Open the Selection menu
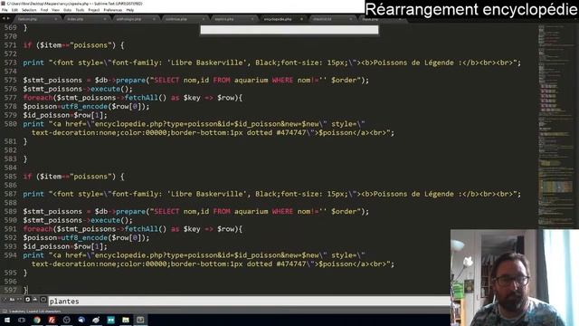 pos(29,10)
